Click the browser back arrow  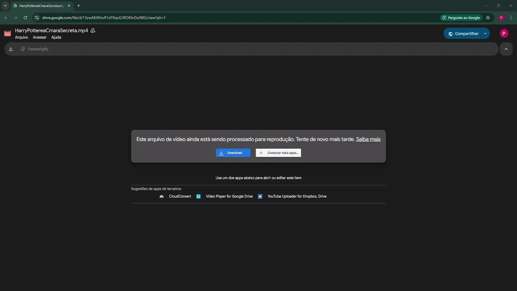6,18
